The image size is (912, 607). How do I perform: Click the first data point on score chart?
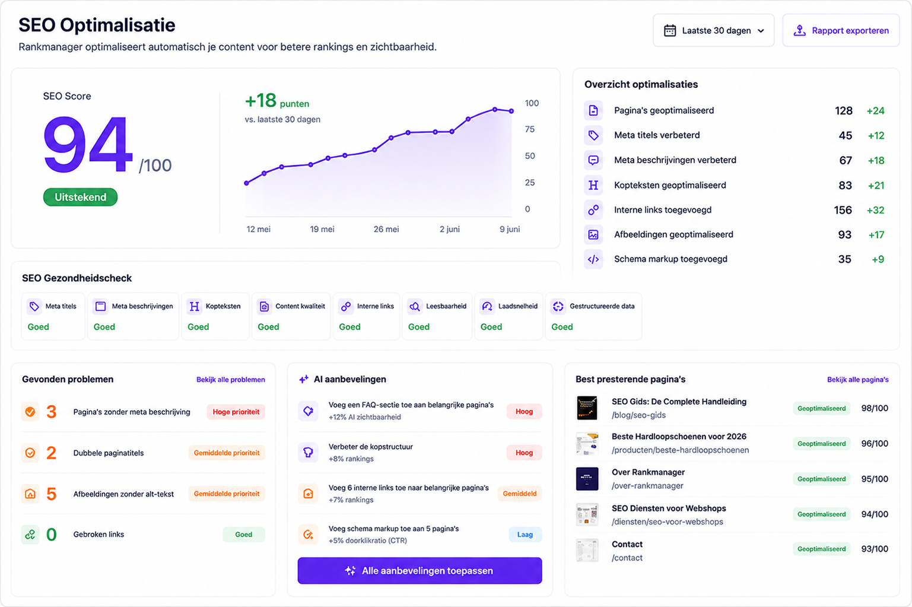pos(247,183)
